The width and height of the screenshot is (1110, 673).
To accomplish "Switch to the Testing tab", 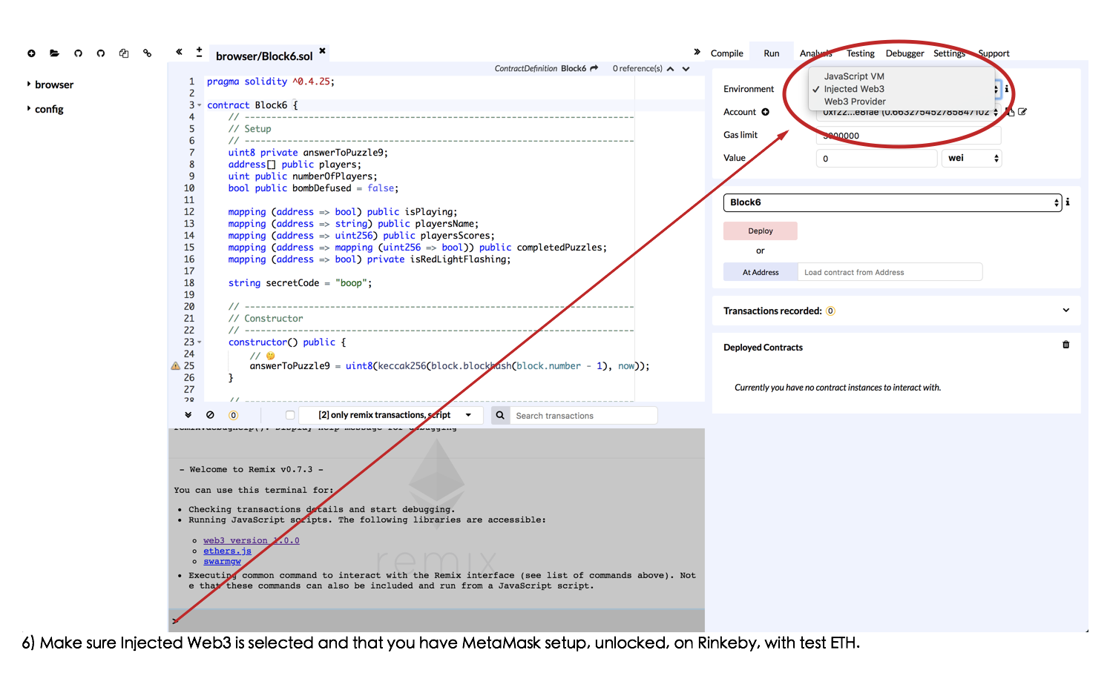I will [861, 53].
